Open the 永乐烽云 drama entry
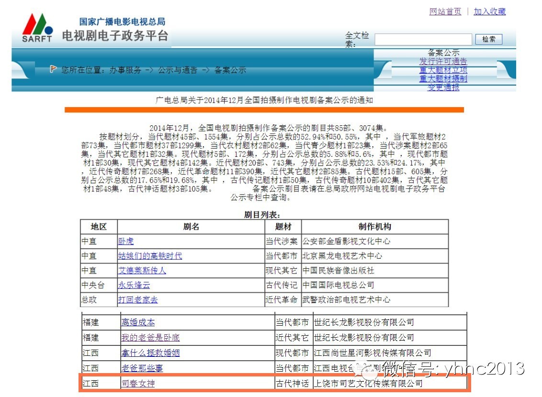 [x=134, y=285]
